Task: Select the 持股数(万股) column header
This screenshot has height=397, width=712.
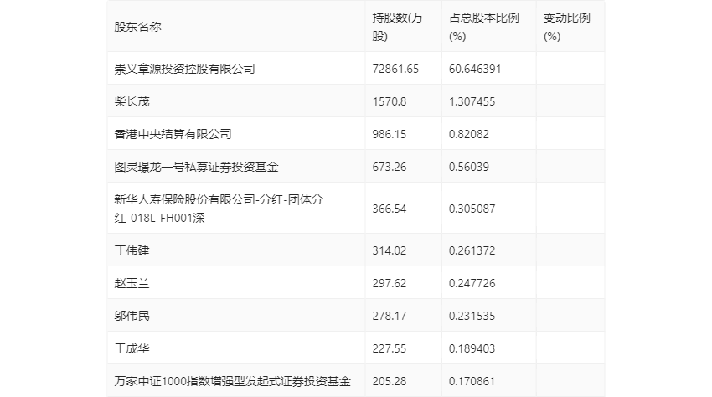Action: pos(397,27)
